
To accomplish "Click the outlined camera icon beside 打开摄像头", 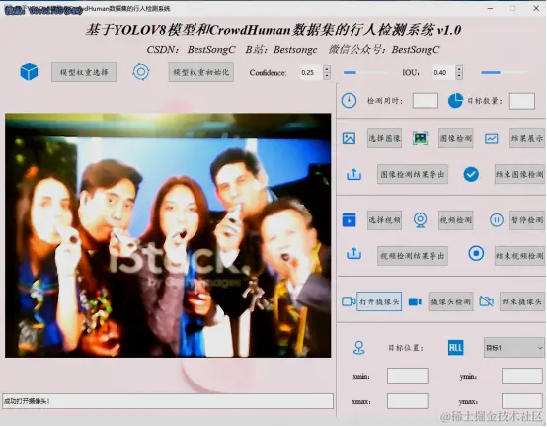I will [x=349, y=301].
